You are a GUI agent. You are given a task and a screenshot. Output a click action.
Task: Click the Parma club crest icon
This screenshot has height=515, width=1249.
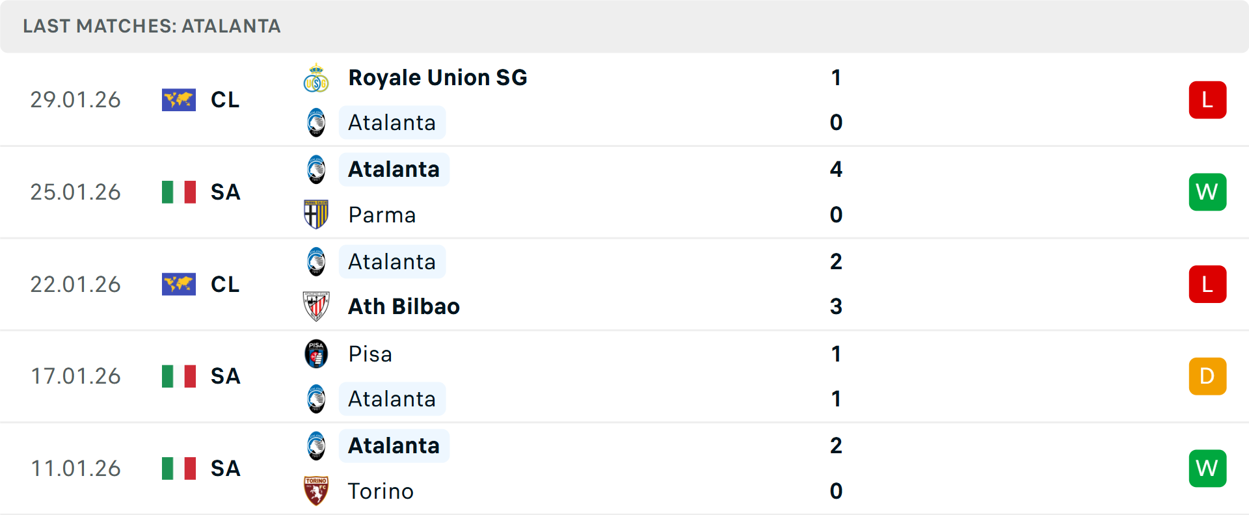click(316, 215)
